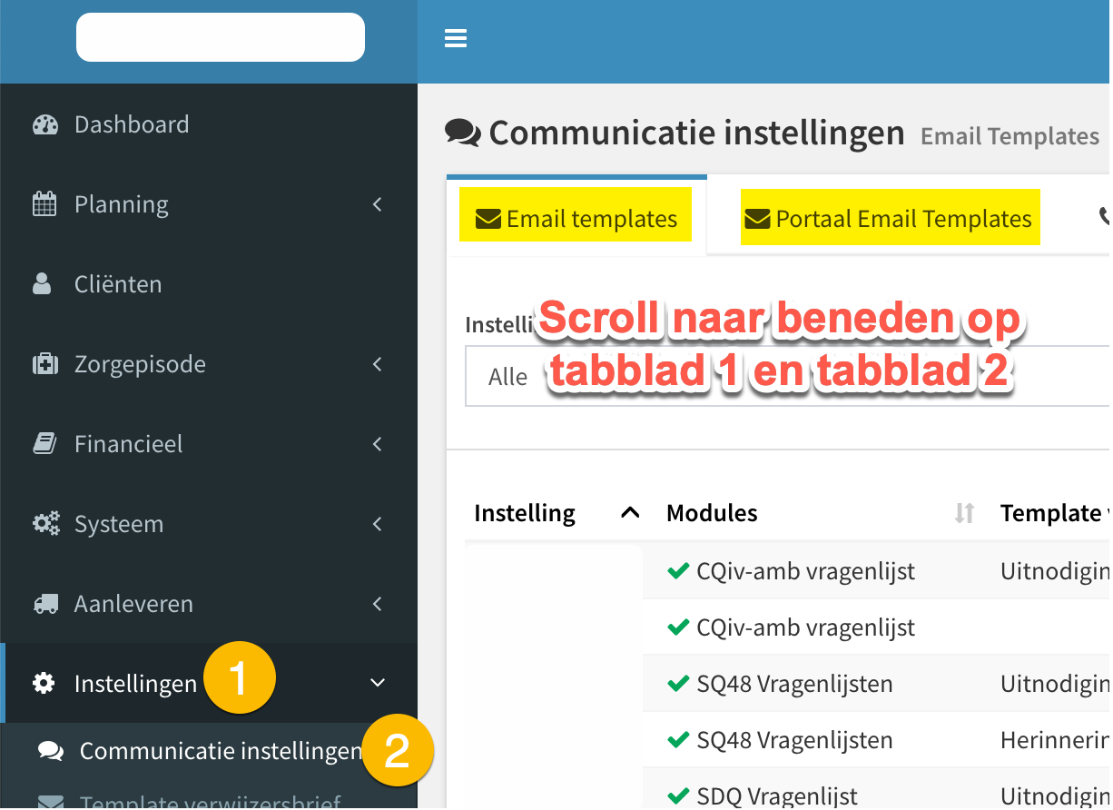Toggle the hamburger sidebar menu icon
This screenshot has height=810, width=1113.
(455, 38)
